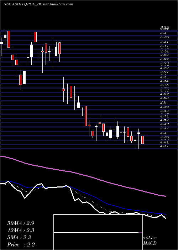This screenshot has height=250, width=178.
Task: Select the 50MA : 2.9 readout
Action: click(x=21, y=223)
